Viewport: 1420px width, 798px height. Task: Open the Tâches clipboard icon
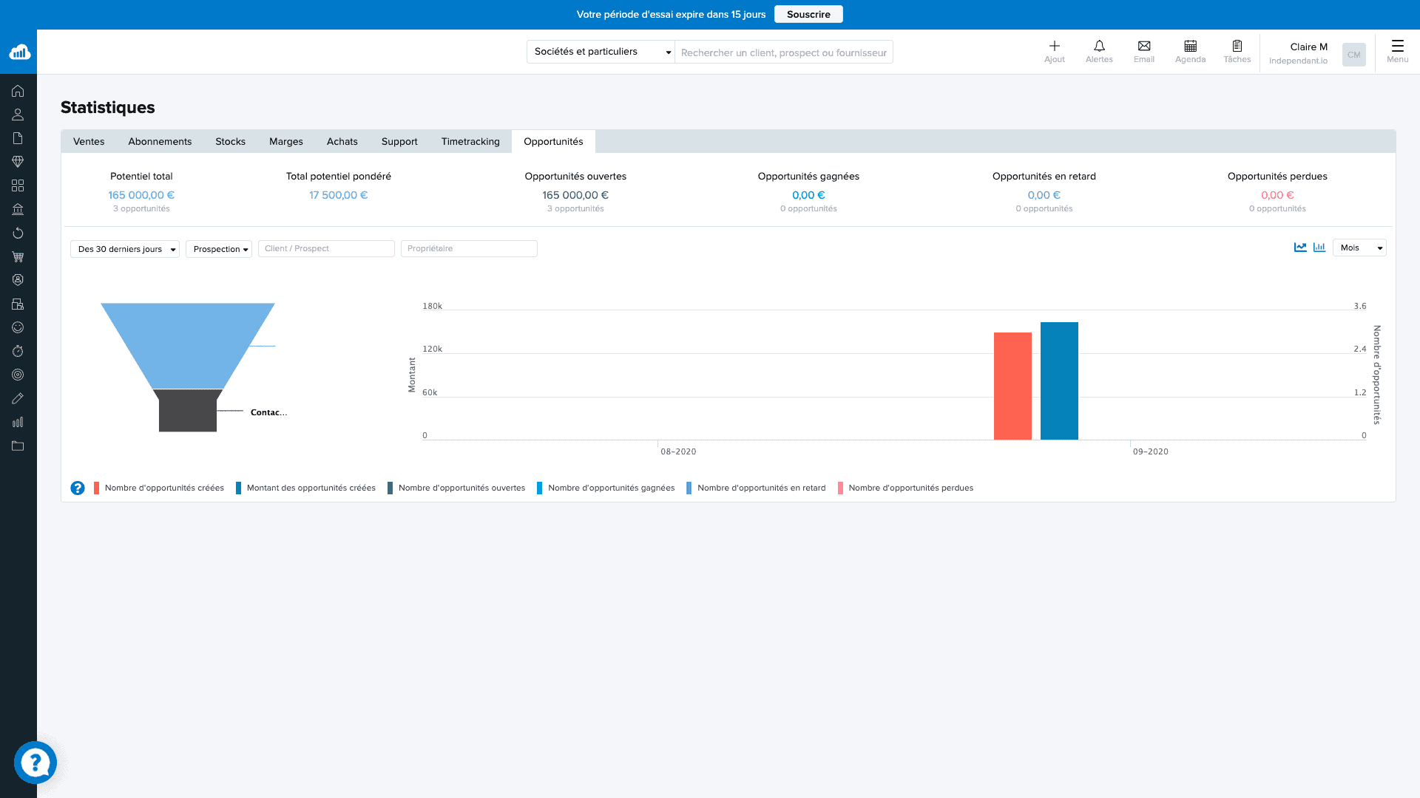[1237, 46]
